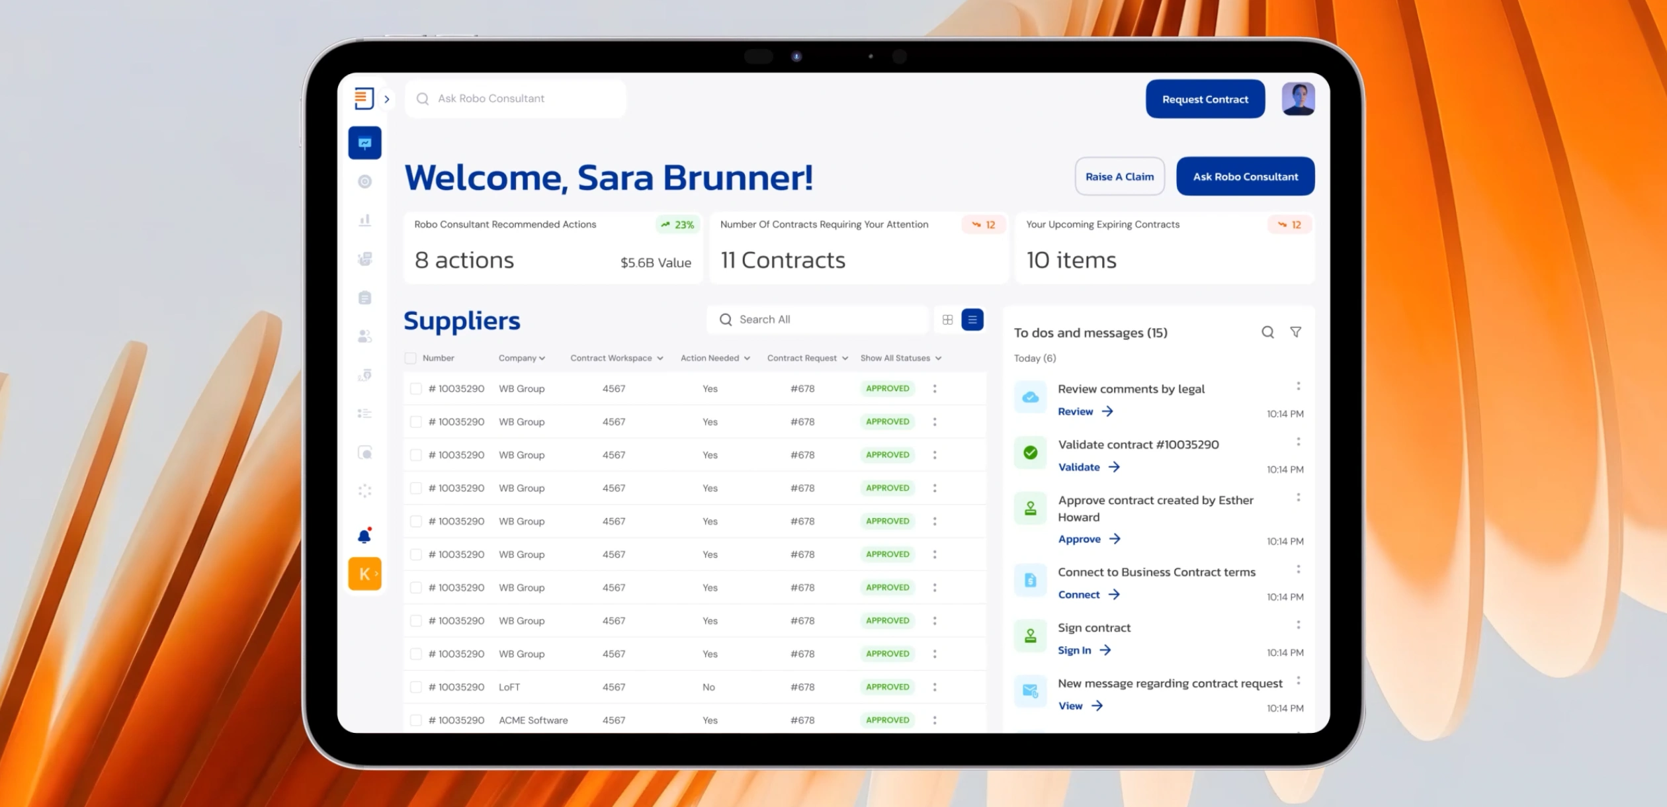This screenshot has width=1667, height=807.
Task: Search the to dos and messages
Action: tap(1267, 332)
